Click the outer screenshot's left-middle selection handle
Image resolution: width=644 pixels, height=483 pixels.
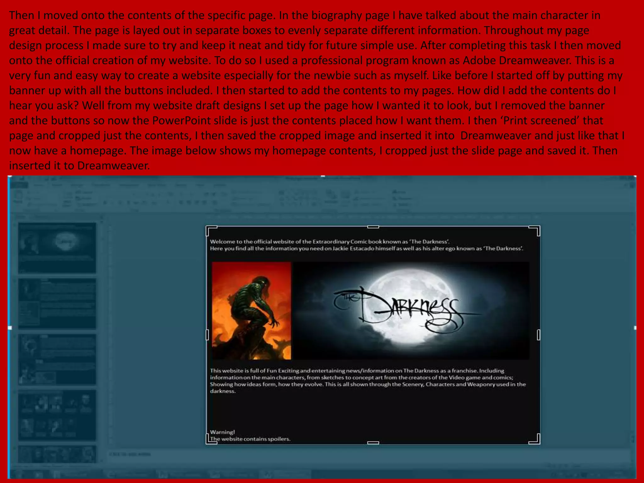click(x=10, y=328)
